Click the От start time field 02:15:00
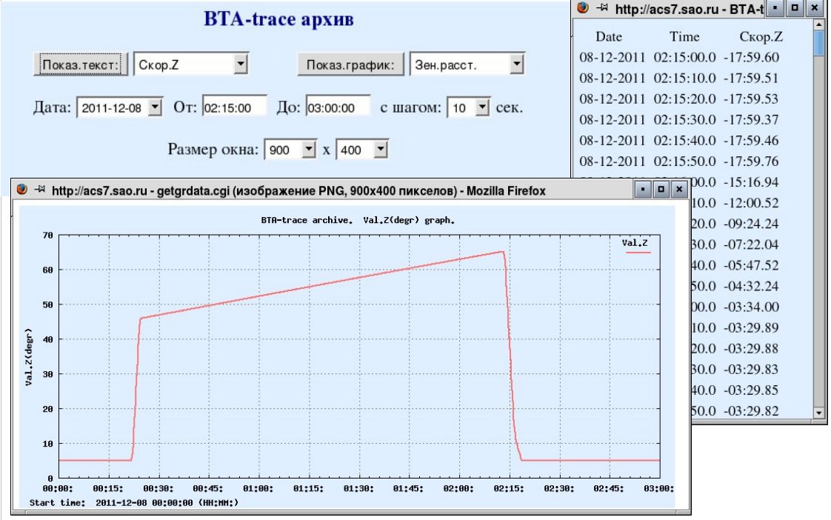Screen dimensions: 831x520 point(234,107)
